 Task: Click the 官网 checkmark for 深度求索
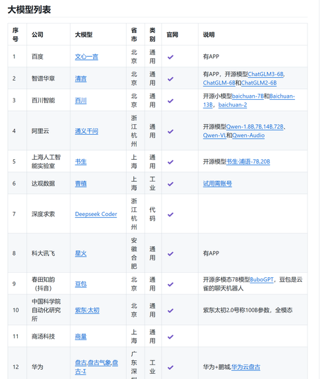(170, 215)
